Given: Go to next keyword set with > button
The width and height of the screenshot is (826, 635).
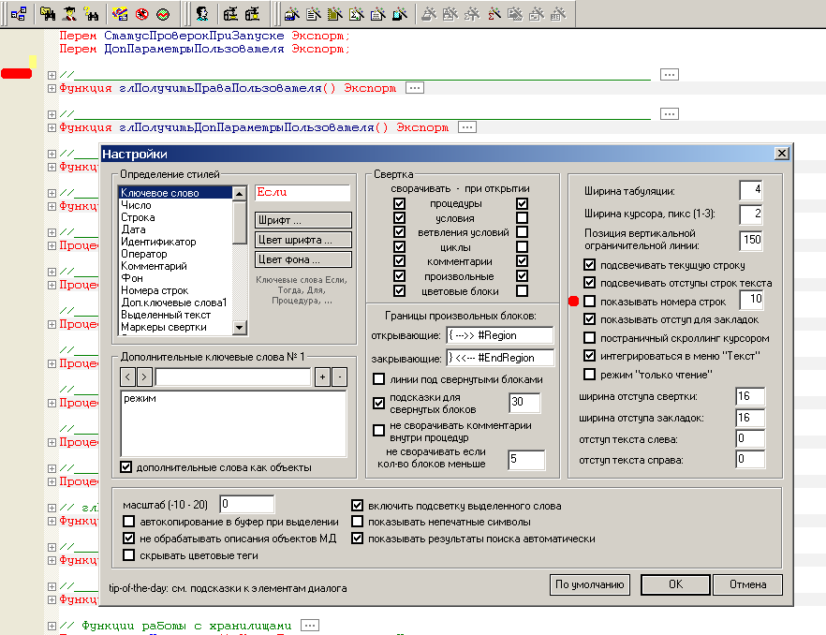Looking at the screenshot, I should pyautogui.click(x=143, y=377).
